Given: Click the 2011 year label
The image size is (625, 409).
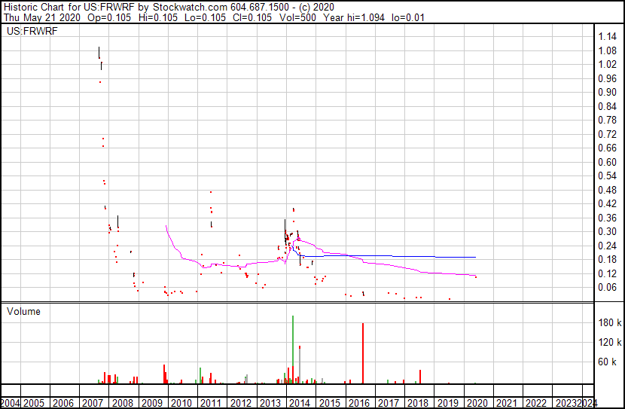Looking at the screenshot, I should point(211,403).
